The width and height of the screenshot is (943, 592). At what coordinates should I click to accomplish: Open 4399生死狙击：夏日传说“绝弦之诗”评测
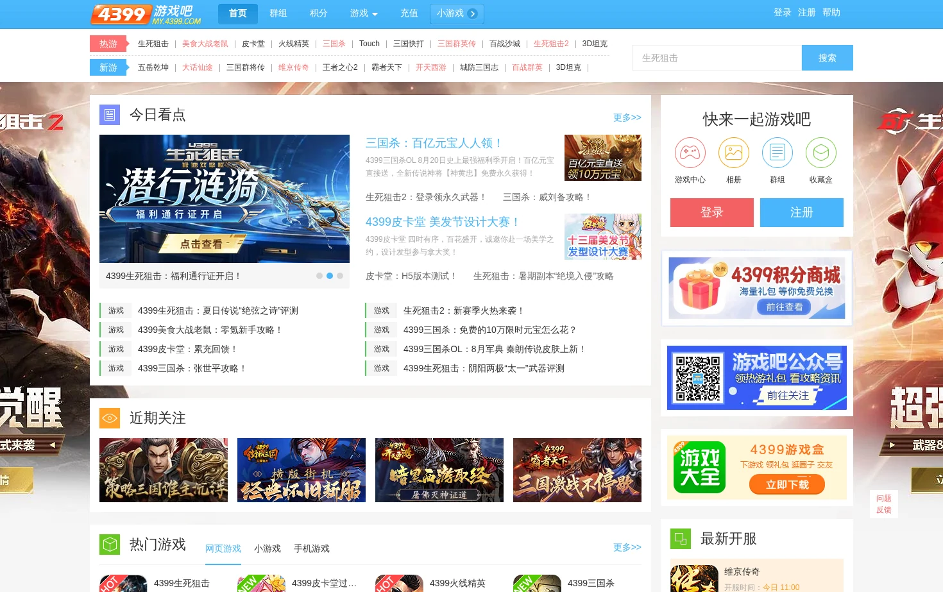pyautogui.click(x=218, y=310)
